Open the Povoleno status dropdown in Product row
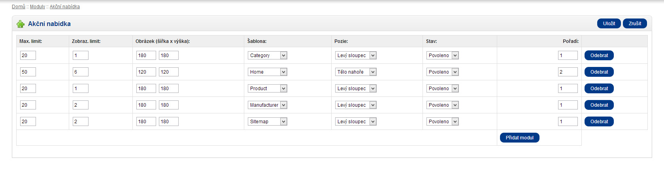664x176 pixels. (443, 89)
